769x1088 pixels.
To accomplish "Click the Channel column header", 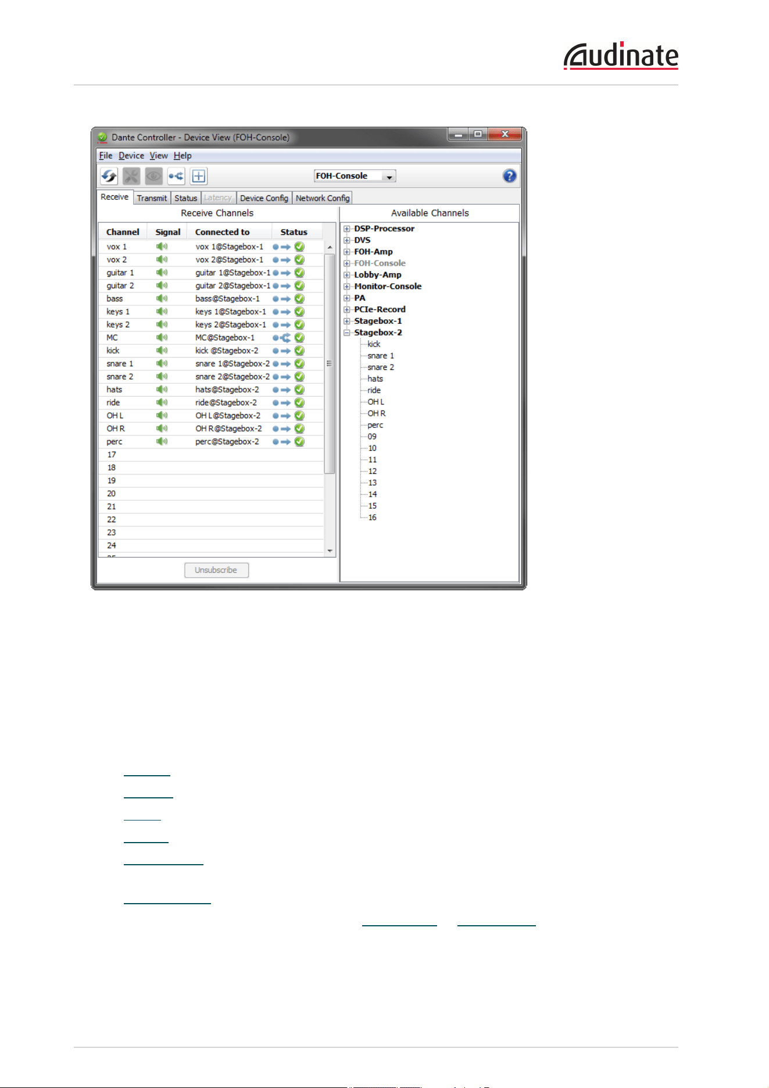I will [123, 231].
